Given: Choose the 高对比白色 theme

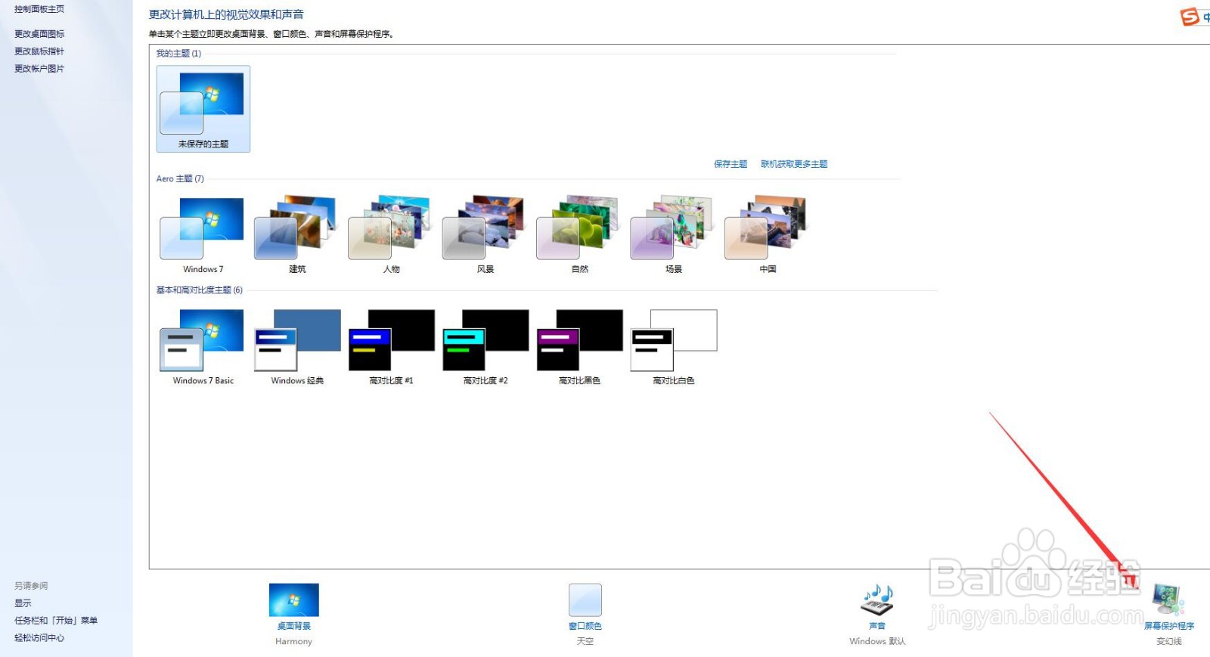Looking at the screenshot, I should 673,346.
